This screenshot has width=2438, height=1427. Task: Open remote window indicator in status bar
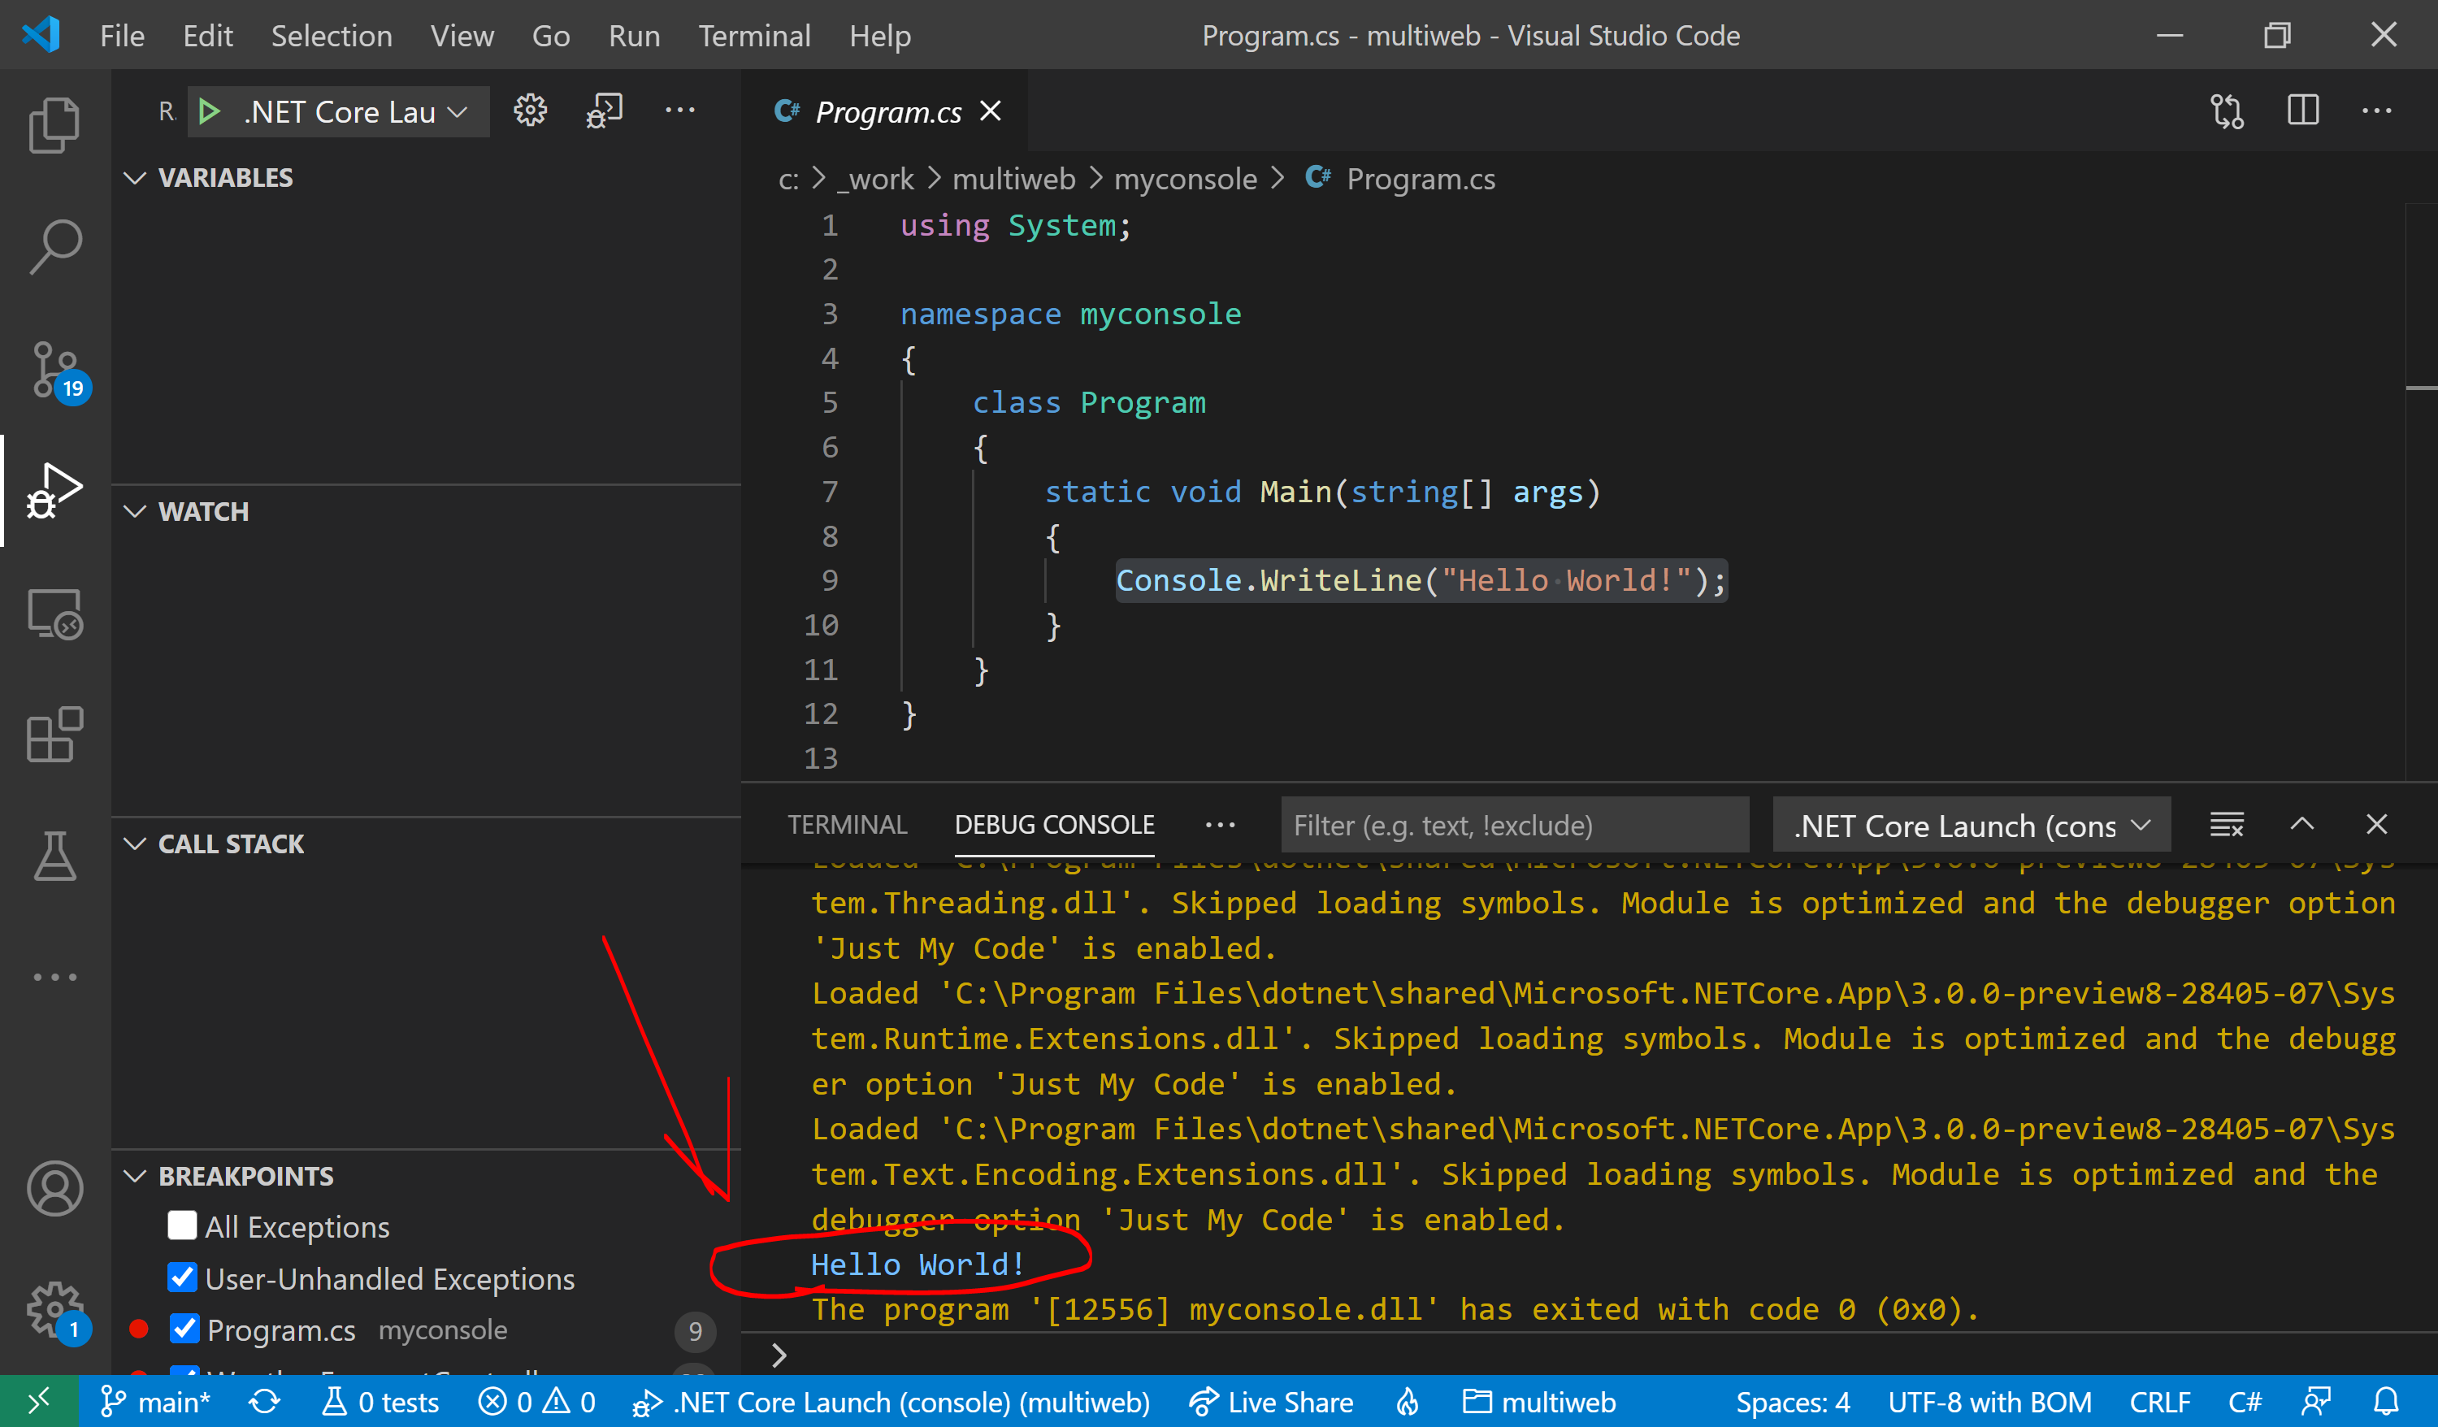click(x=39, y=1401)
